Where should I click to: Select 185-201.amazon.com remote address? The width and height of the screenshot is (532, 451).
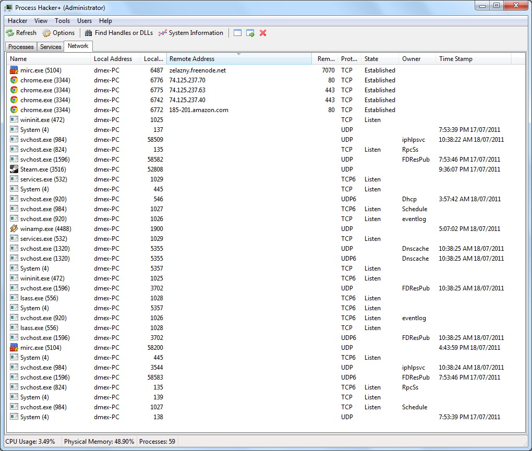pyautogui.click(x=199, y=110)
